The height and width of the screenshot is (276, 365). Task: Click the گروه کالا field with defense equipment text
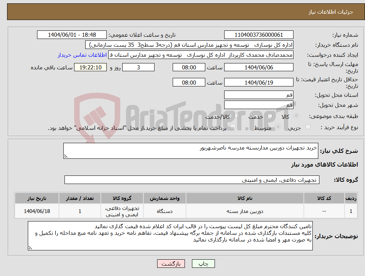(x=192, y=180)
